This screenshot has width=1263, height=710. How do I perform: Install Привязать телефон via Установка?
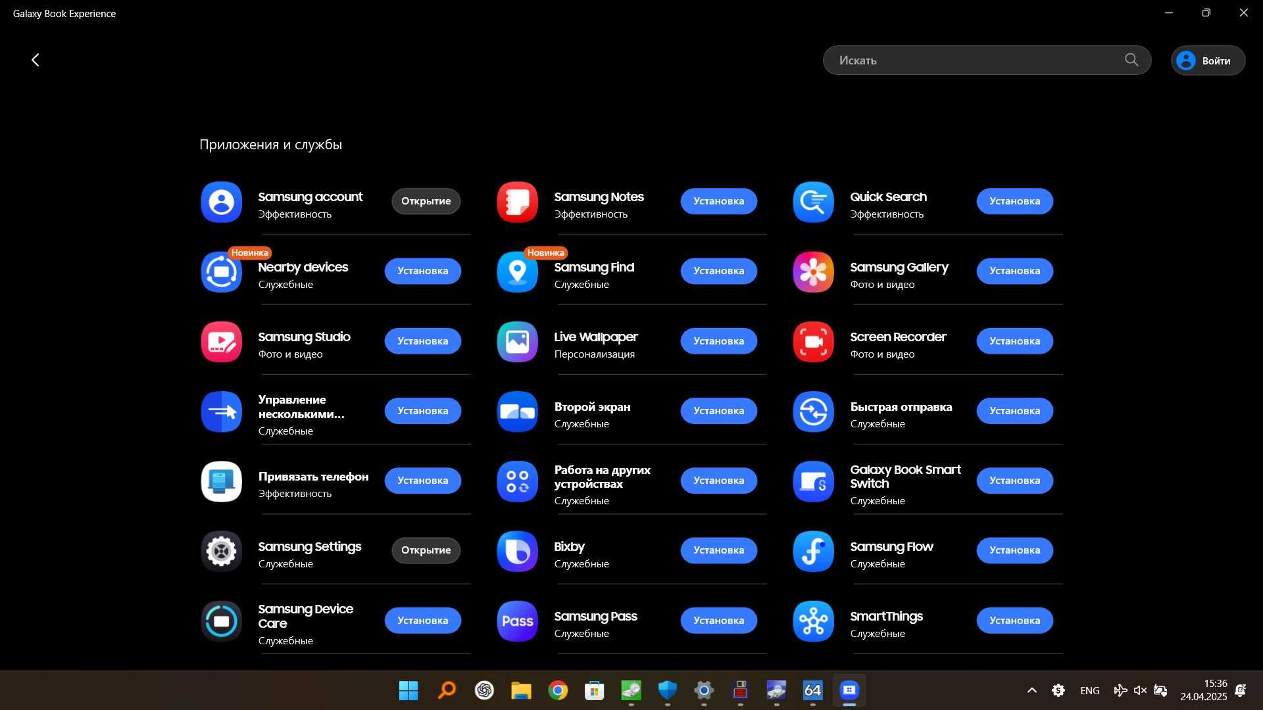pyautogui.click(x=422, y=481)
